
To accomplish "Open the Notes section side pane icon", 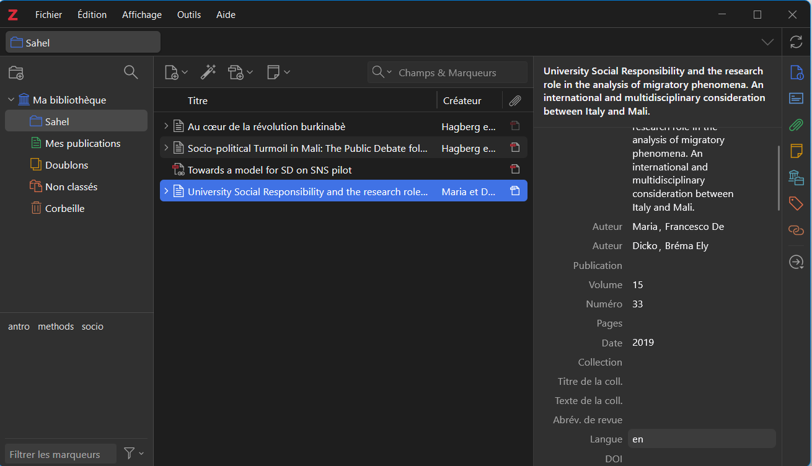I will pyautogui.click(x=796, y=151).
